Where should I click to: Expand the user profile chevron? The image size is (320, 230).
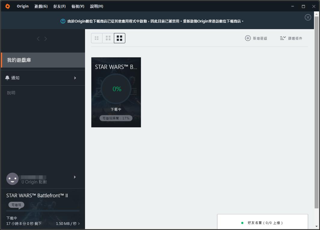75,177
